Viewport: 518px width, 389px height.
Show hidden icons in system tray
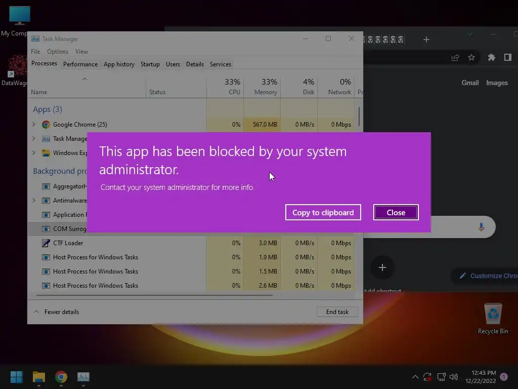click(415, 376)
